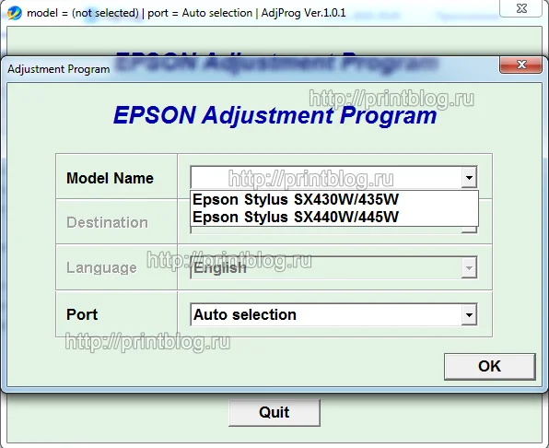549x448 pixels.
Task: Expand the Language dropdown arrow
Action: tap(469, 268)
